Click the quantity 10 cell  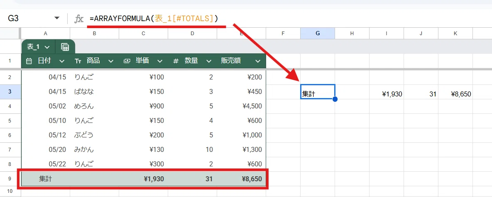click(x=192, y=150)
